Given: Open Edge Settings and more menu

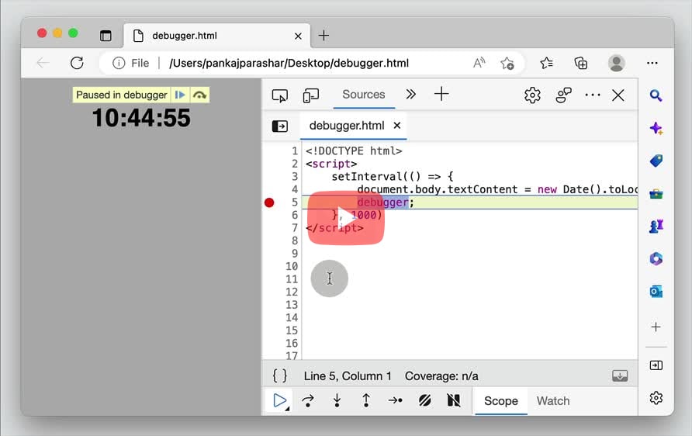Looking at the screenshot, I should tap(652, 63).
